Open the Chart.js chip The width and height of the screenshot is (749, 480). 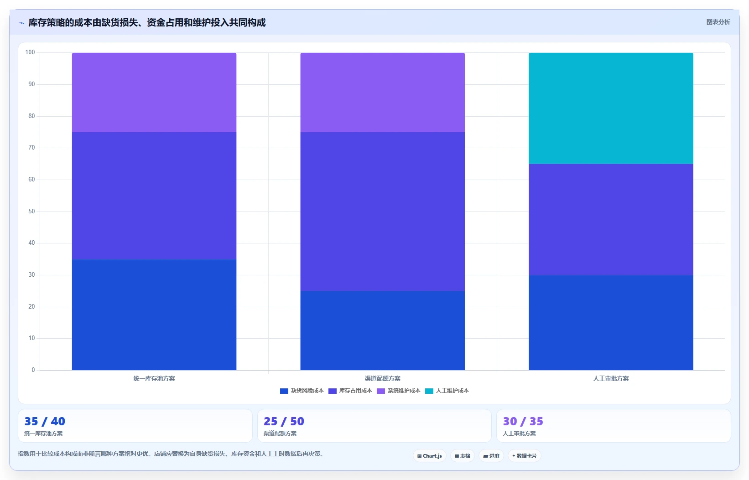coord(429,456)
